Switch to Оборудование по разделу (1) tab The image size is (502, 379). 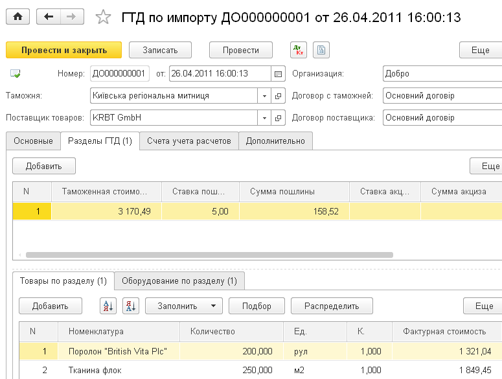tap(179, 281)
